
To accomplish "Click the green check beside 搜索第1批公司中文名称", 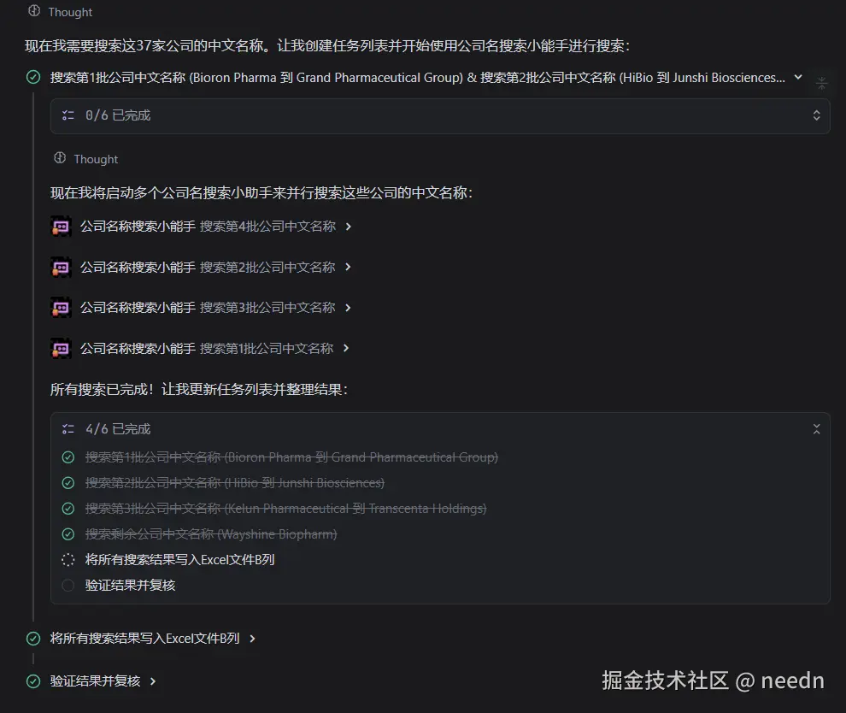I will (x=68, y=457).
